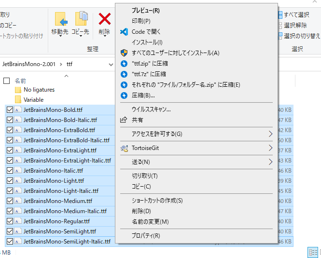321x258 pixels.
Task: Click the red X delete (削除) icon
Action: (105, 19)
